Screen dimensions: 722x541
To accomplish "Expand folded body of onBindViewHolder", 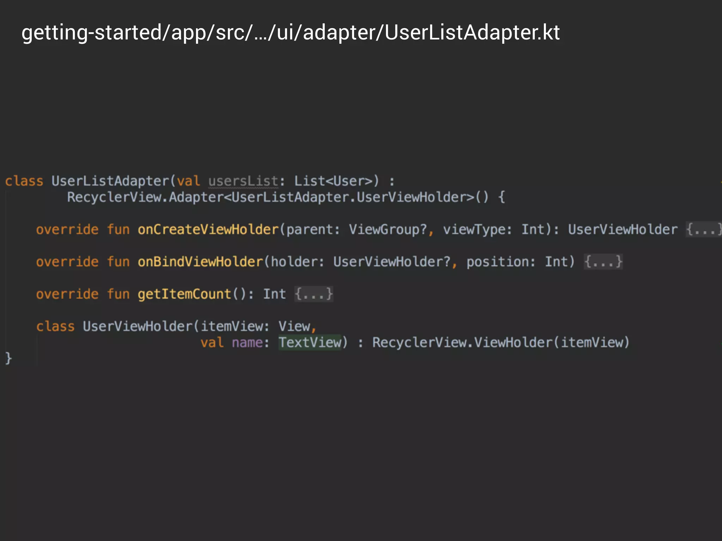I will pyautogui.click(x=603, y=262).
